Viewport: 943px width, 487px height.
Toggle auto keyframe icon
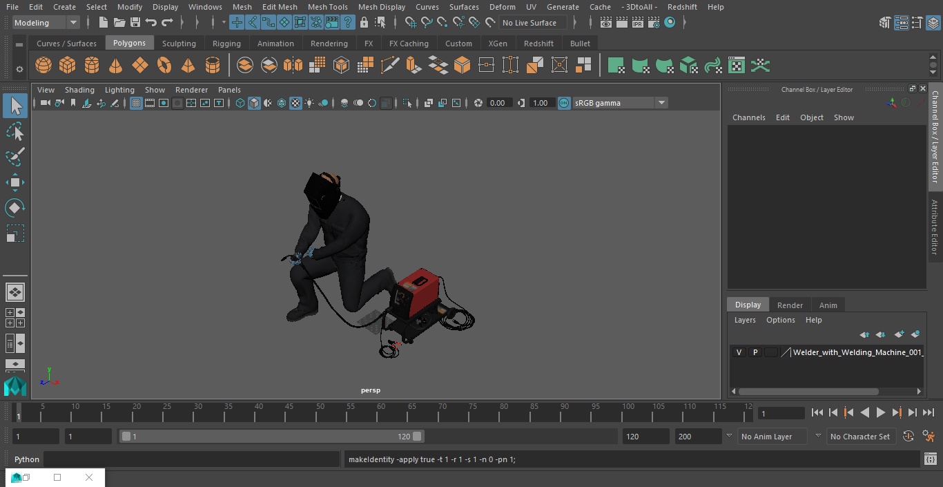(908, 437)
